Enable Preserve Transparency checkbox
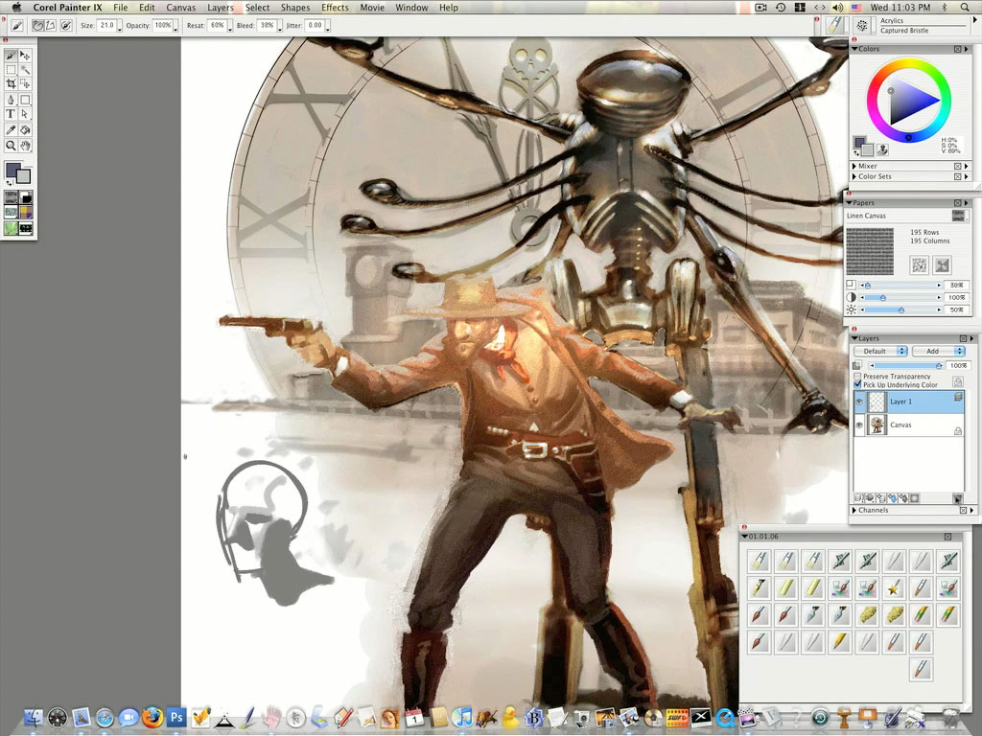The height and width of the screenshot is (736, 982). (x=857, y=377)
